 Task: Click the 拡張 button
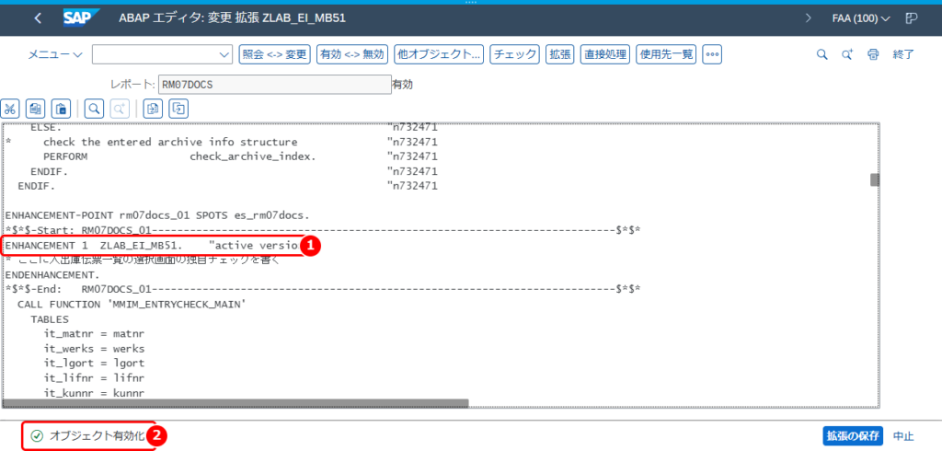click(559, 54)
